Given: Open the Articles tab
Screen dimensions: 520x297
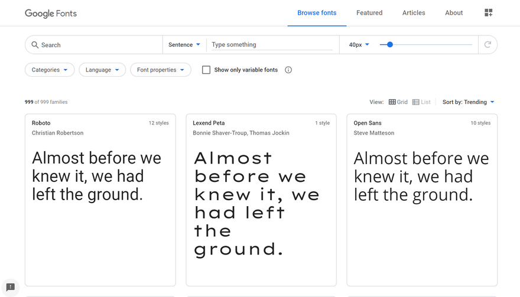Looking at the screenshot, I should coord(414,12).
